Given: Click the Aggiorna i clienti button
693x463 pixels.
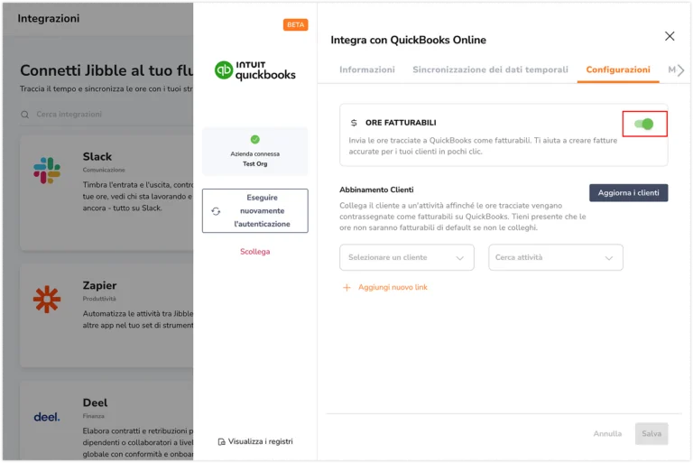Looking at the screenshot, I should (x=628, y=193).
